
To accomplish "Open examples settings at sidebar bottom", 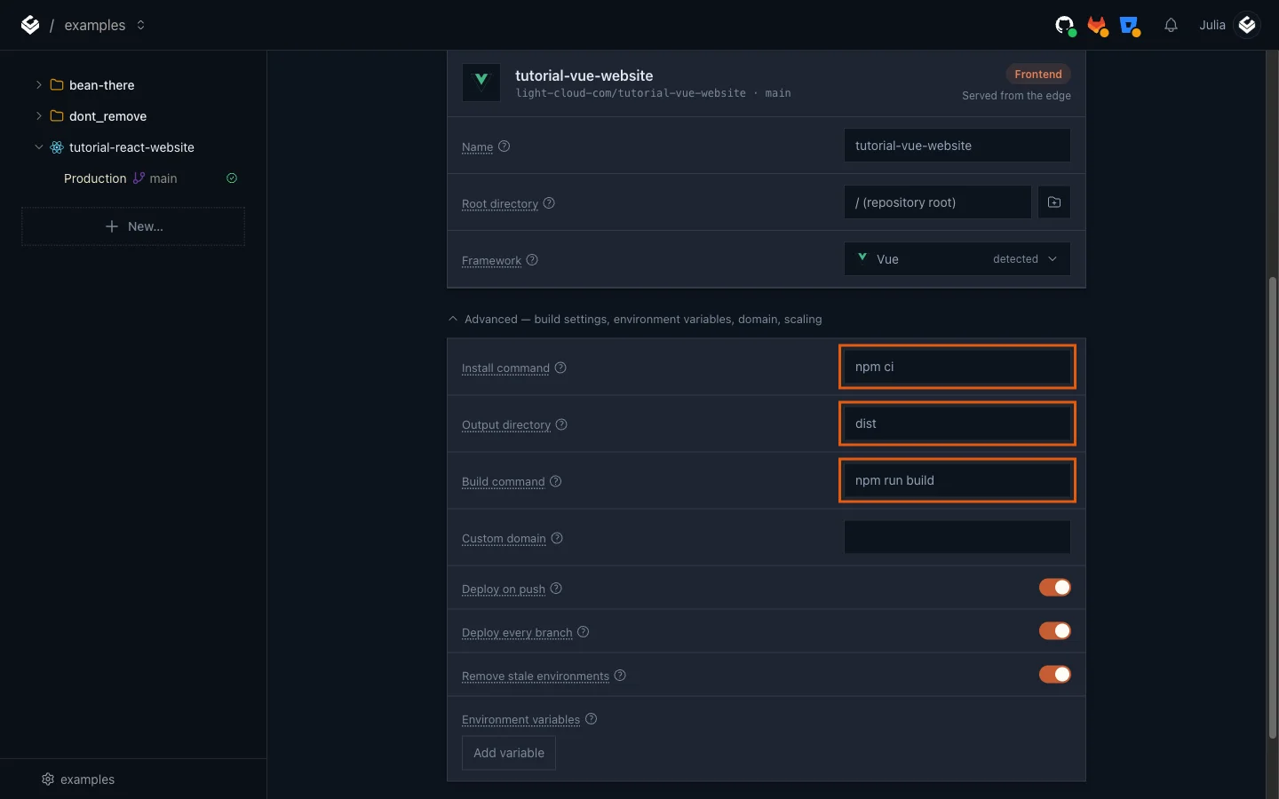I will (78, 779).
